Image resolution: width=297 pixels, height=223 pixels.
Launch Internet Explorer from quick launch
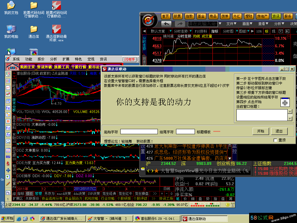pyautogui.click(x=19, y=219)
